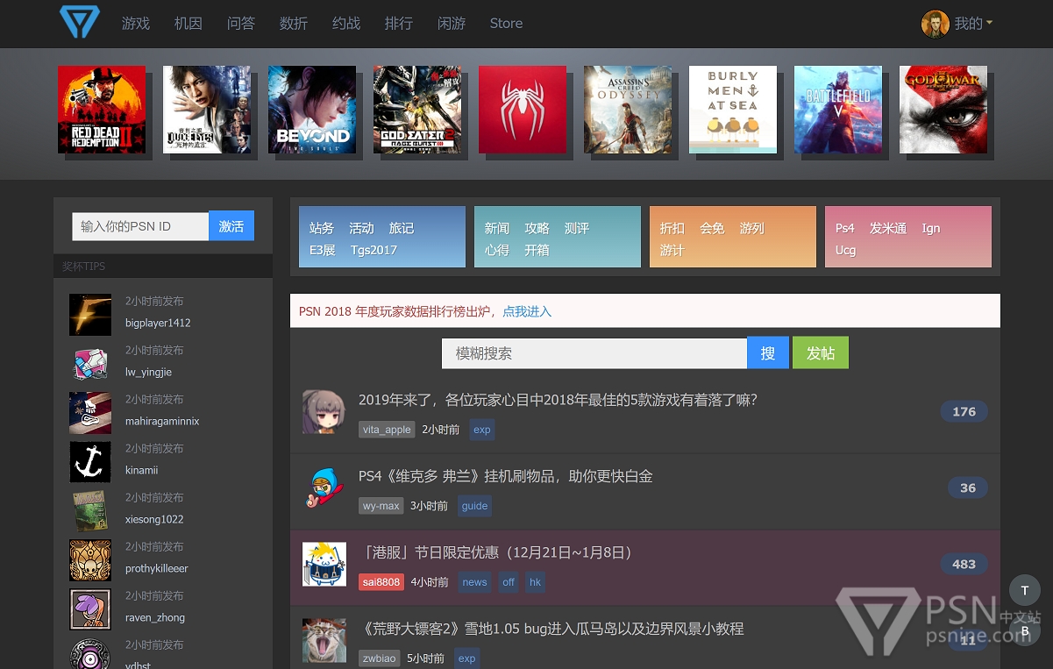The width and height of the screenshot is (1053, 669).
Task: Open lw_yingjie's trophy tip avatar
Action: point(90,364)
